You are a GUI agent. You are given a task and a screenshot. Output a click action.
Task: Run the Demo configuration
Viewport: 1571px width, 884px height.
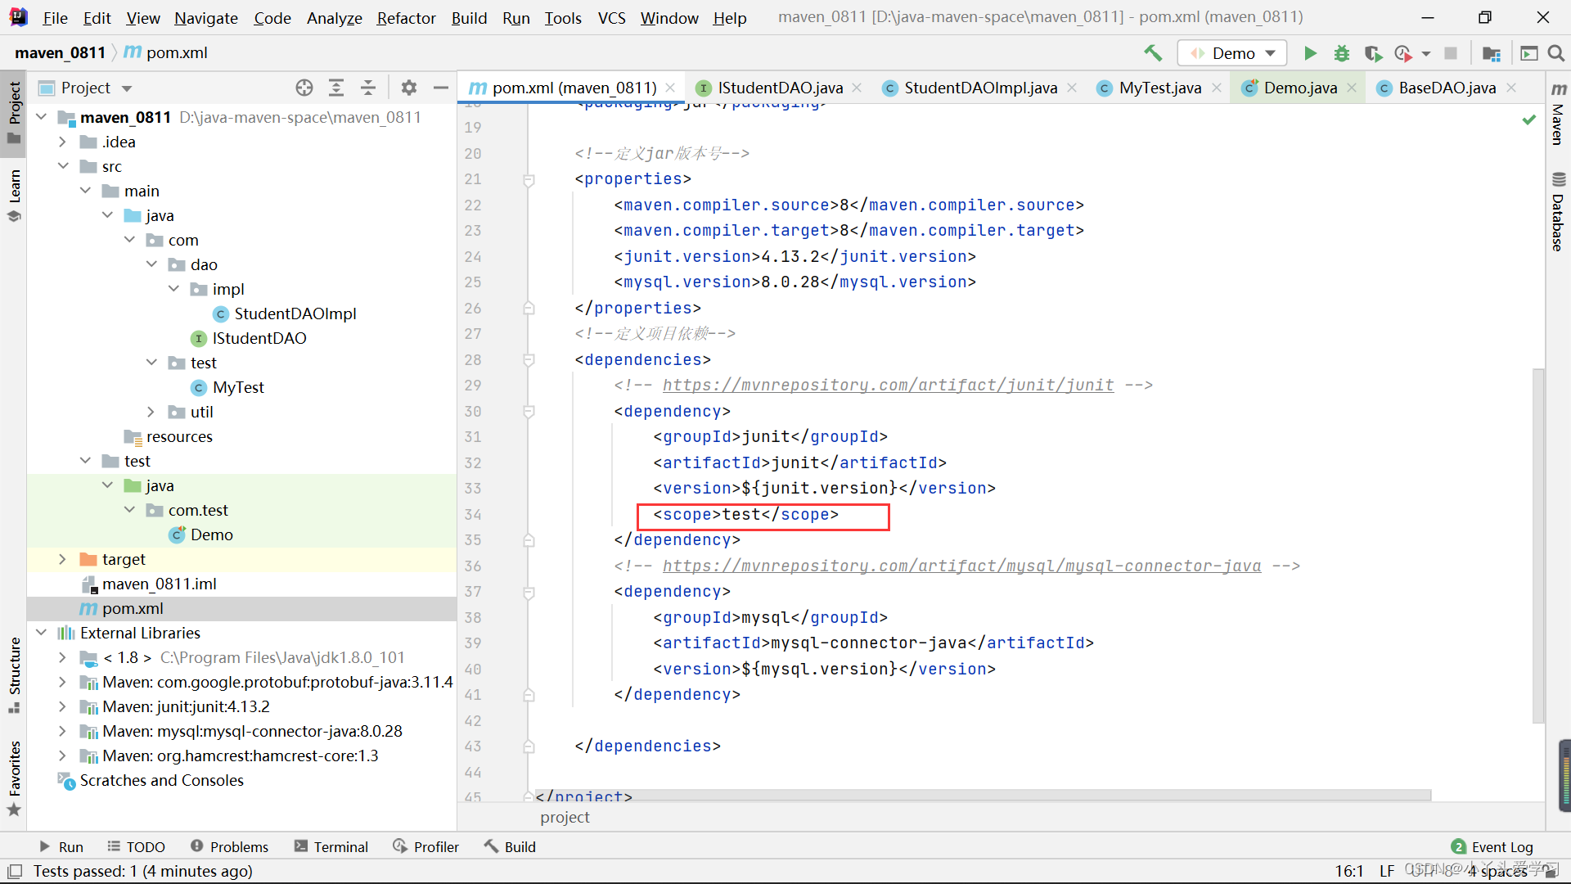pos(1310,53)
